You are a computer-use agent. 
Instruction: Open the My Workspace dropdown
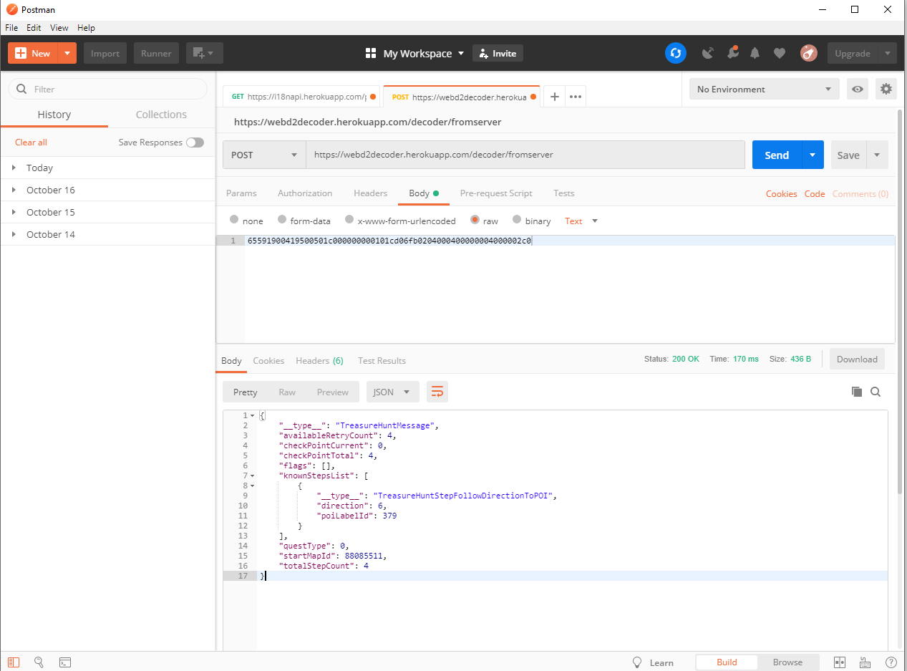tap(415, 53)
